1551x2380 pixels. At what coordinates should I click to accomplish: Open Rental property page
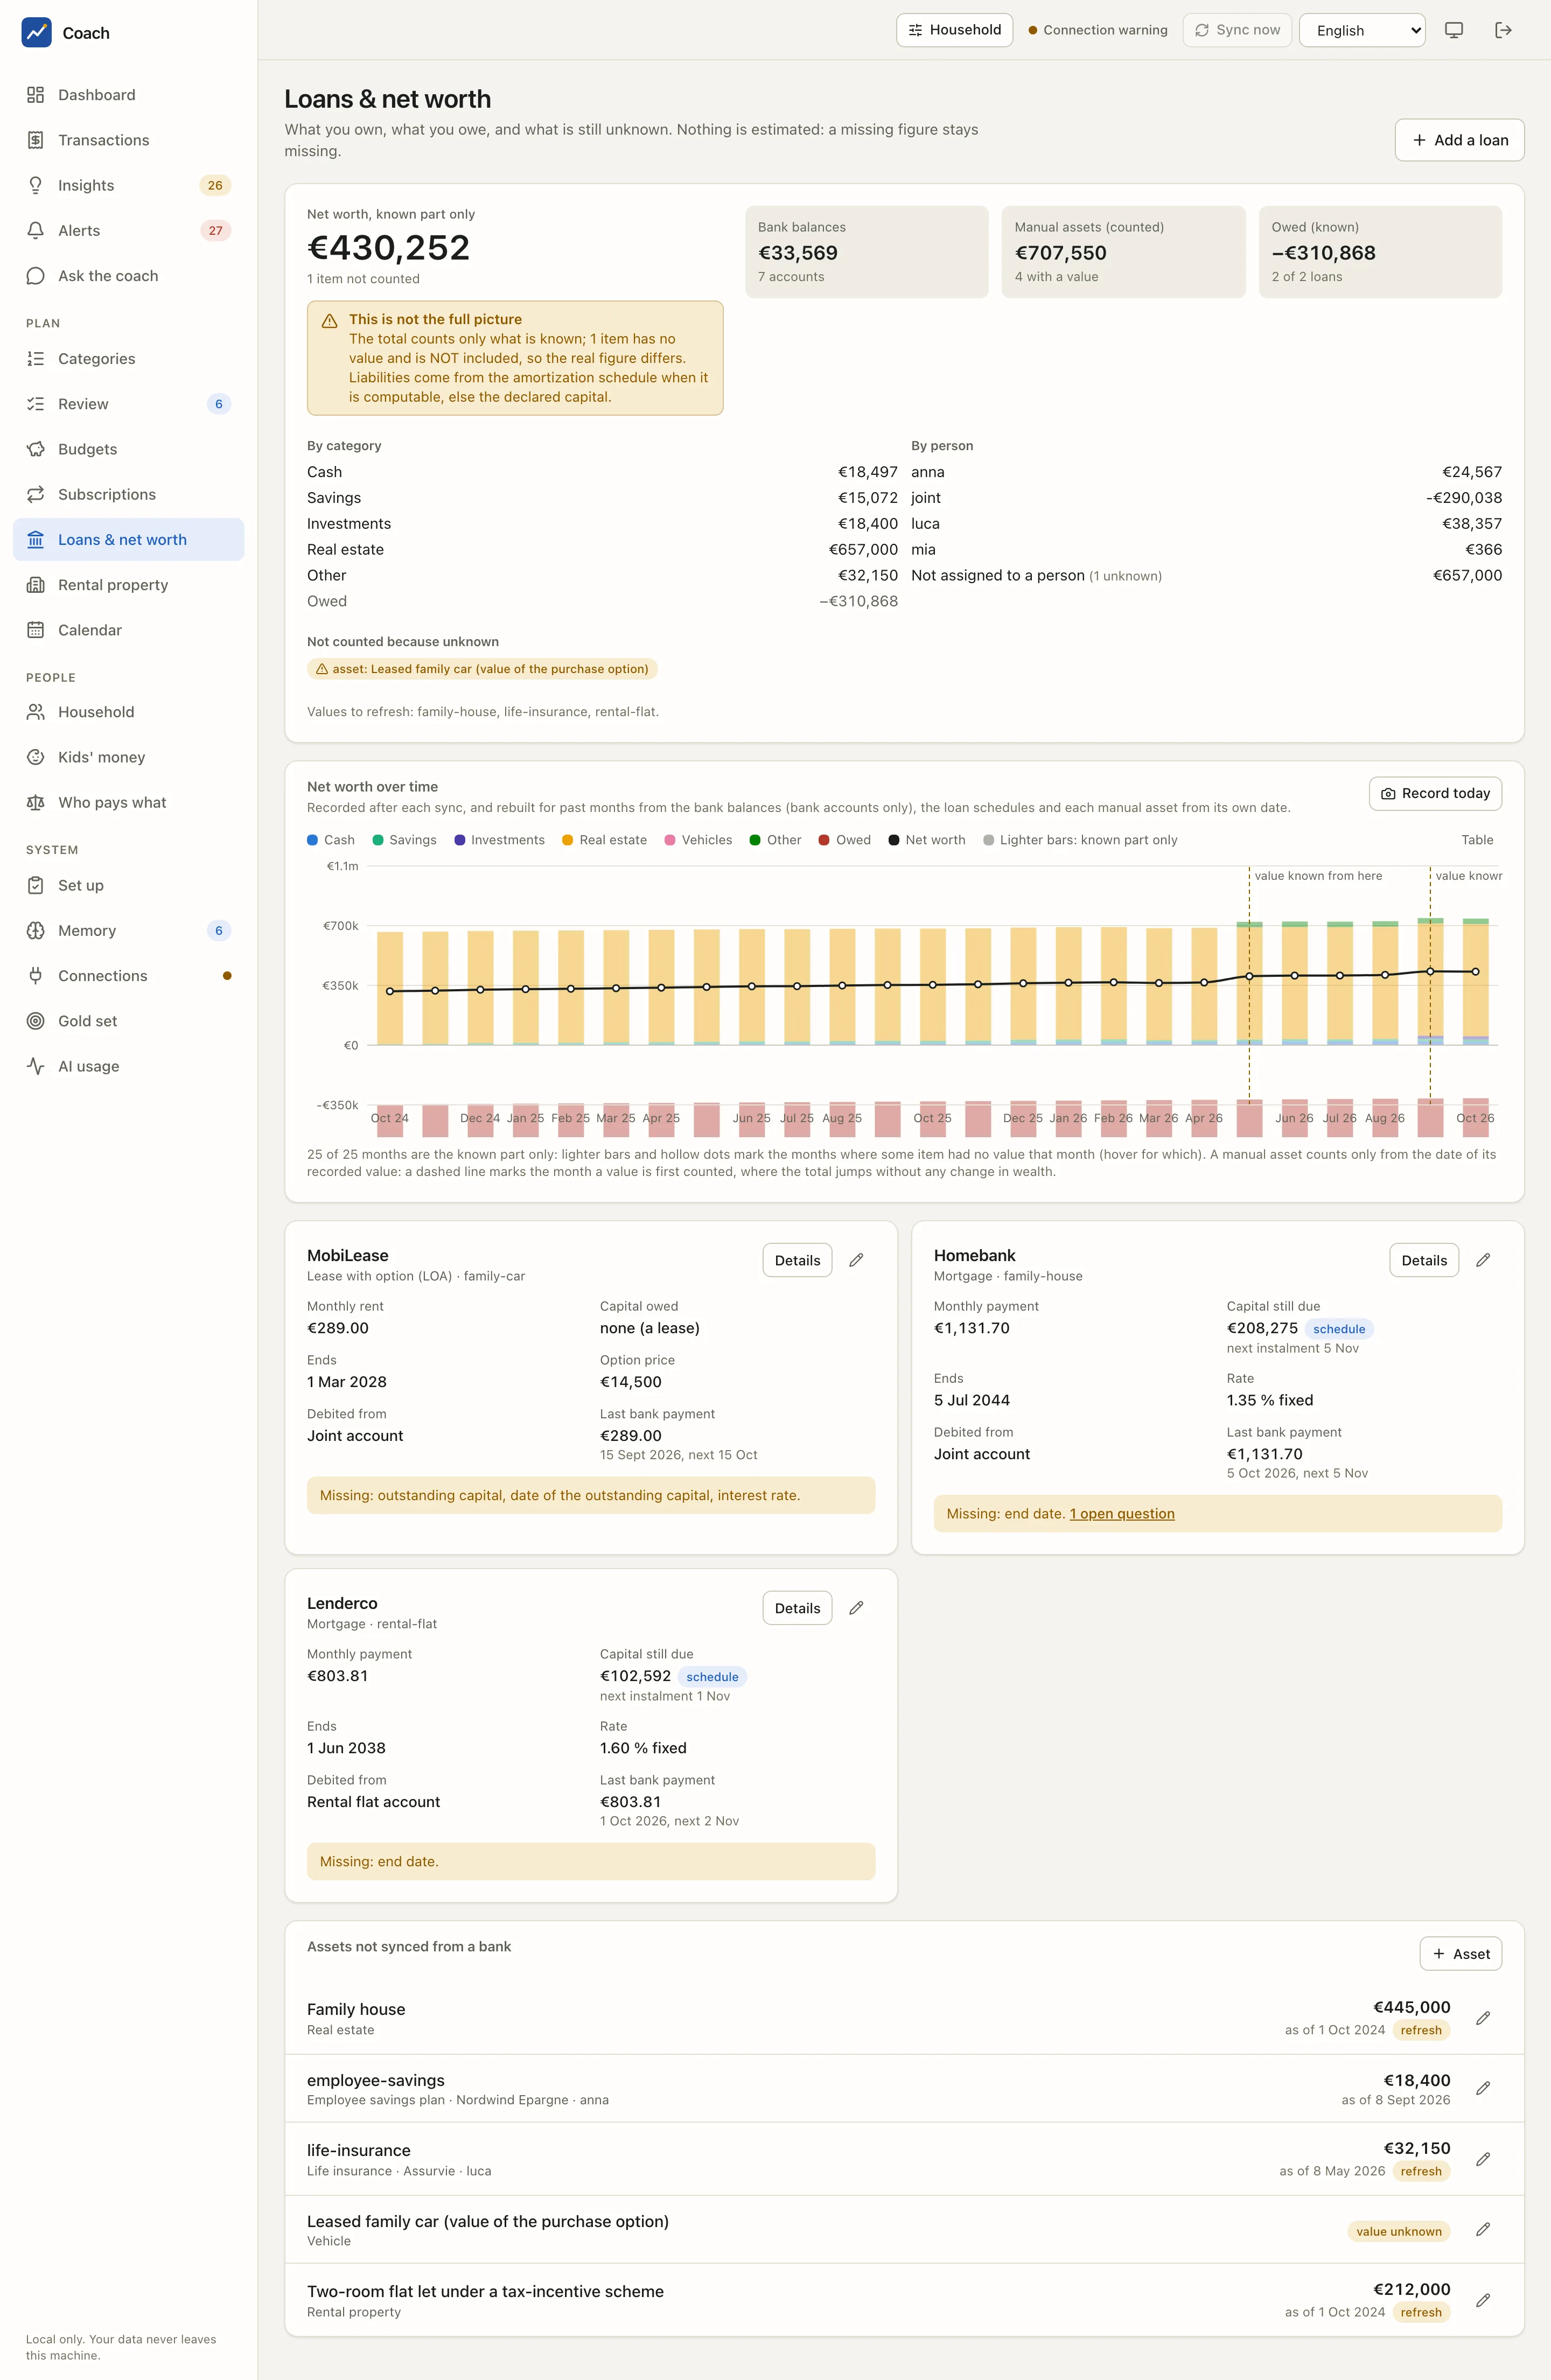(x=128, y=585)
